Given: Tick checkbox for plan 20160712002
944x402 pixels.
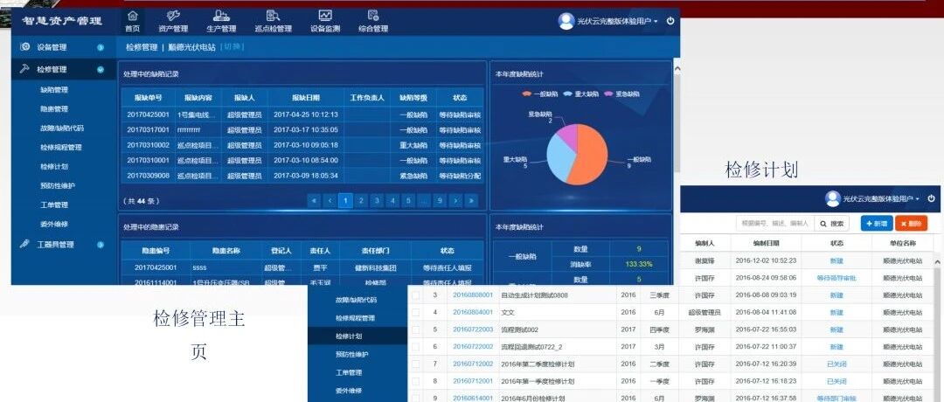Looking at the screenshot, I should pos(415,364).
